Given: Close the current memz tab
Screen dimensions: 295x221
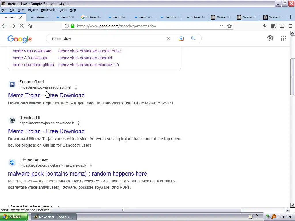Looking at the screenshot, I should [x=21, y=17].
